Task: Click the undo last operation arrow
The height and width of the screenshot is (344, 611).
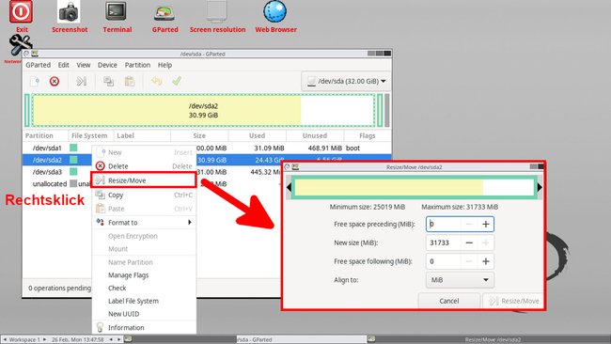Action: 156,81
